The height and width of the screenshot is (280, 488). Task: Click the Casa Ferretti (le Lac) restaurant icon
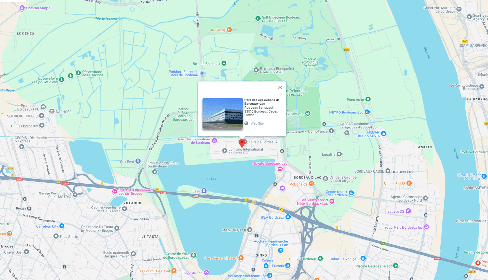(x=241, y=258)
